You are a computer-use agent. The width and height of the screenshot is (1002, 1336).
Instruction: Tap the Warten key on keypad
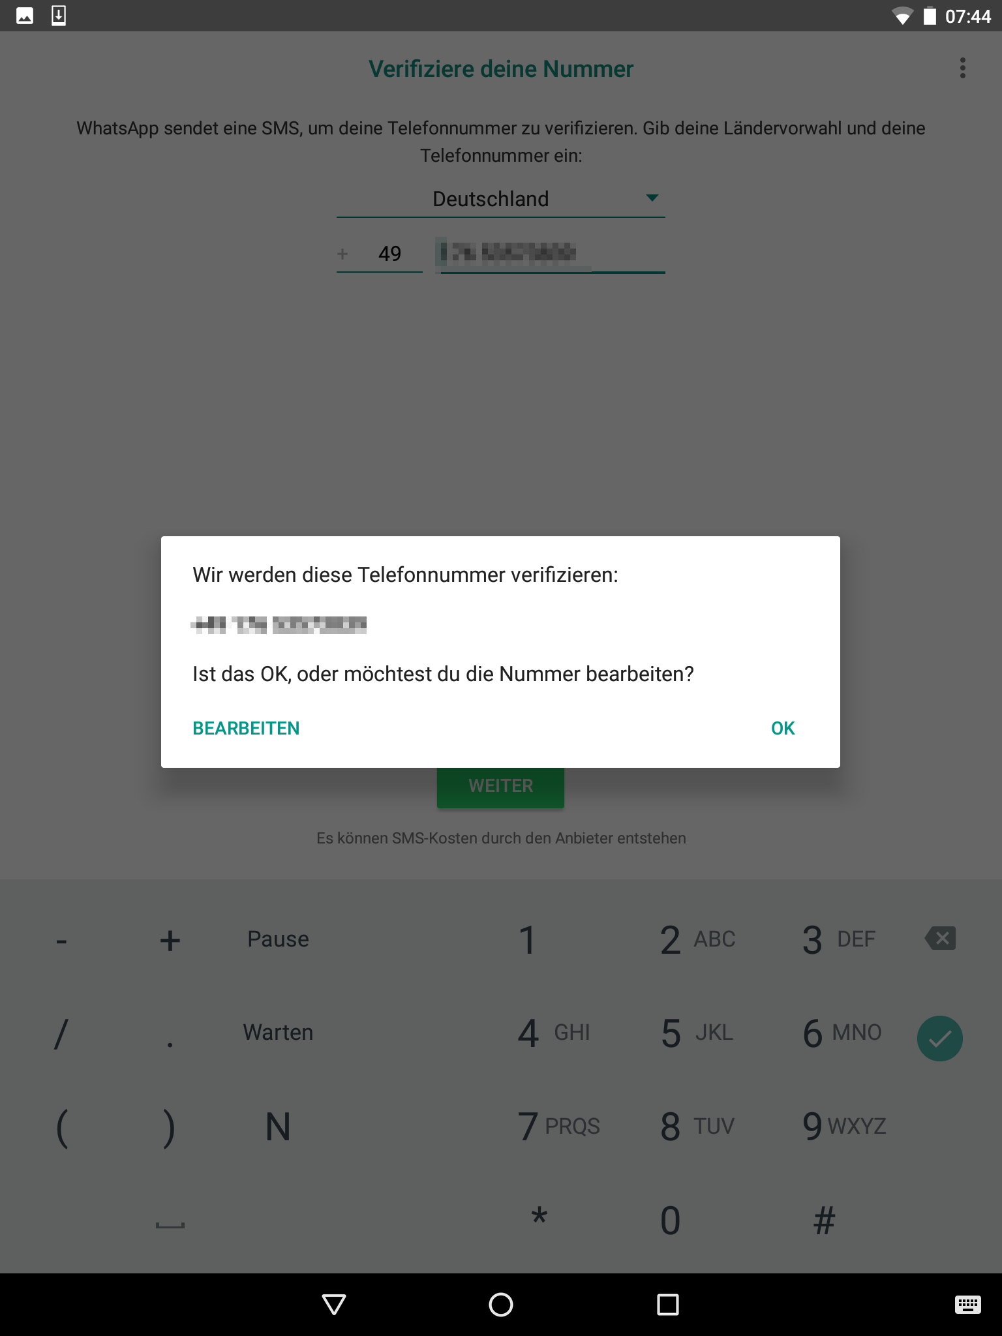click(x=278, y=1033)
